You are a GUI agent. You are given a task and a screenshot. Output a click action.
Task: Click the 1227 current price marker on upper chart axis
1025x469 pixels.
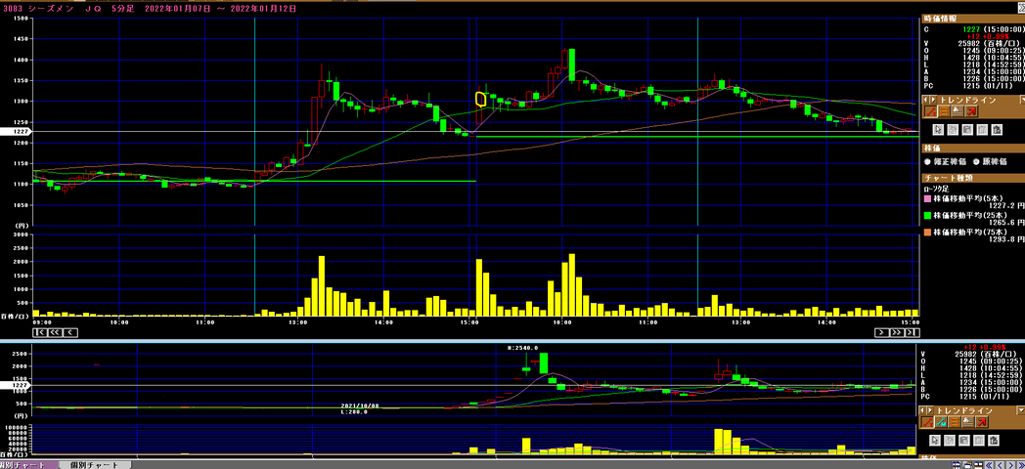[15, 131]
